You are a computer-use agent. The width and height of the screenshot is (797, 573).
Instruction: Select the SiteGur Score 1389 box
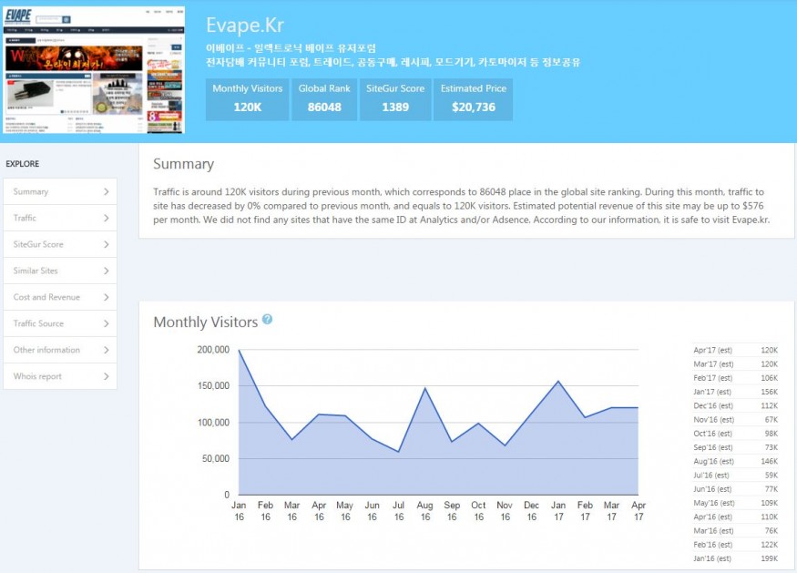coord(394,98)
